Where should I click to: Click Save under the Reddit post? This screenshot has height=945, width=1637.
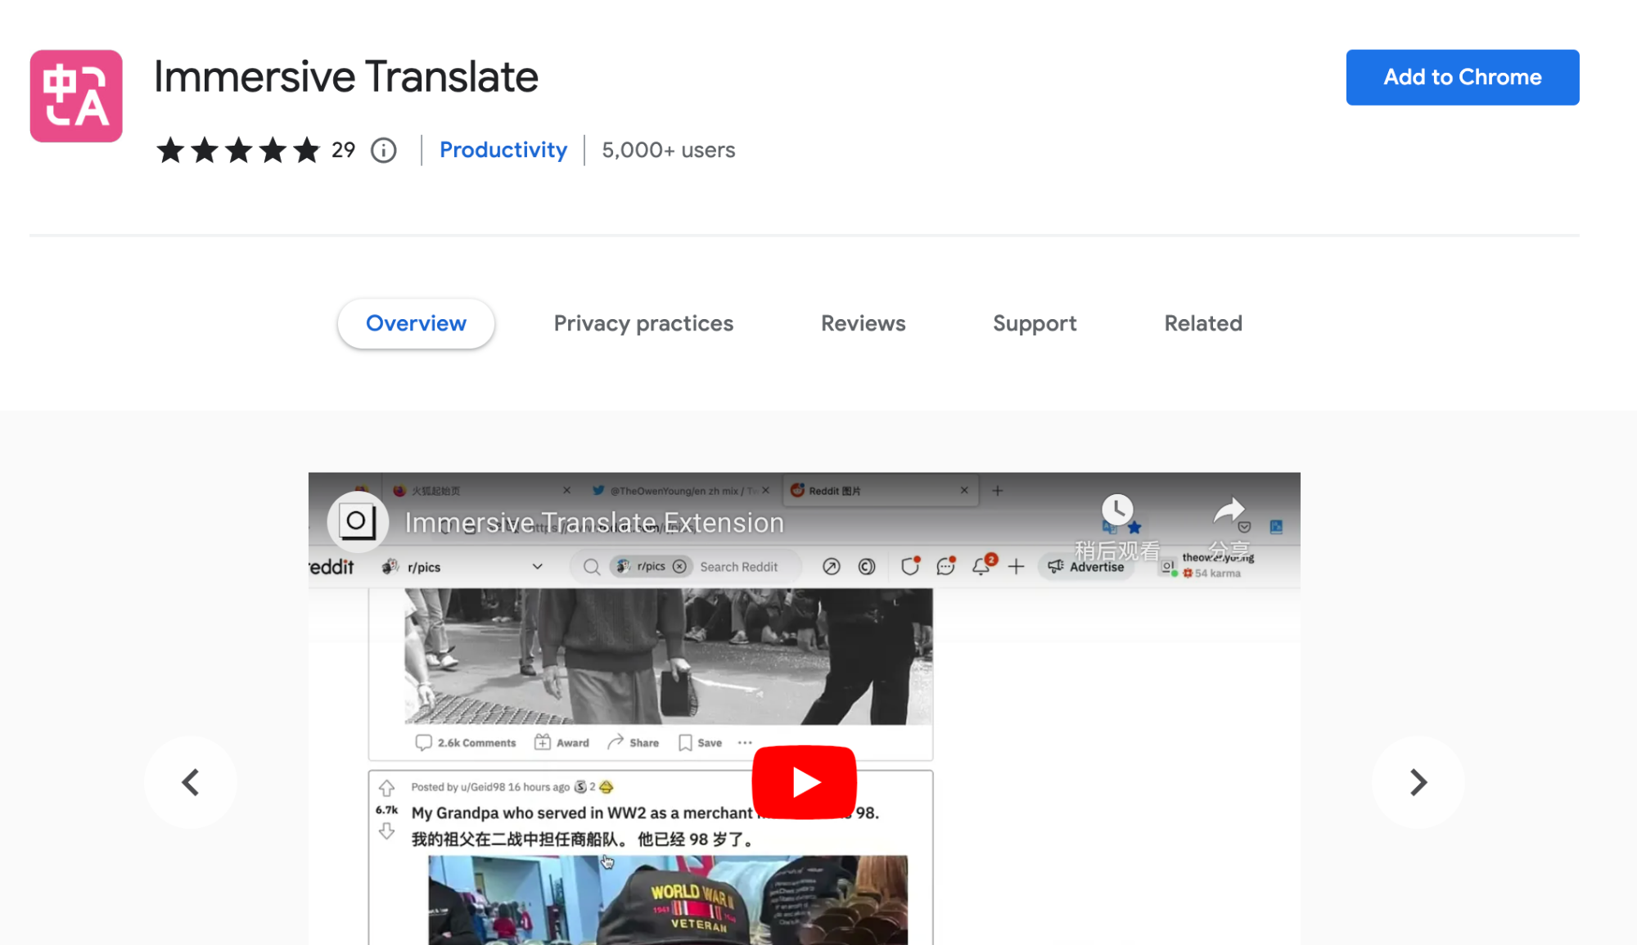pos(700,742)
